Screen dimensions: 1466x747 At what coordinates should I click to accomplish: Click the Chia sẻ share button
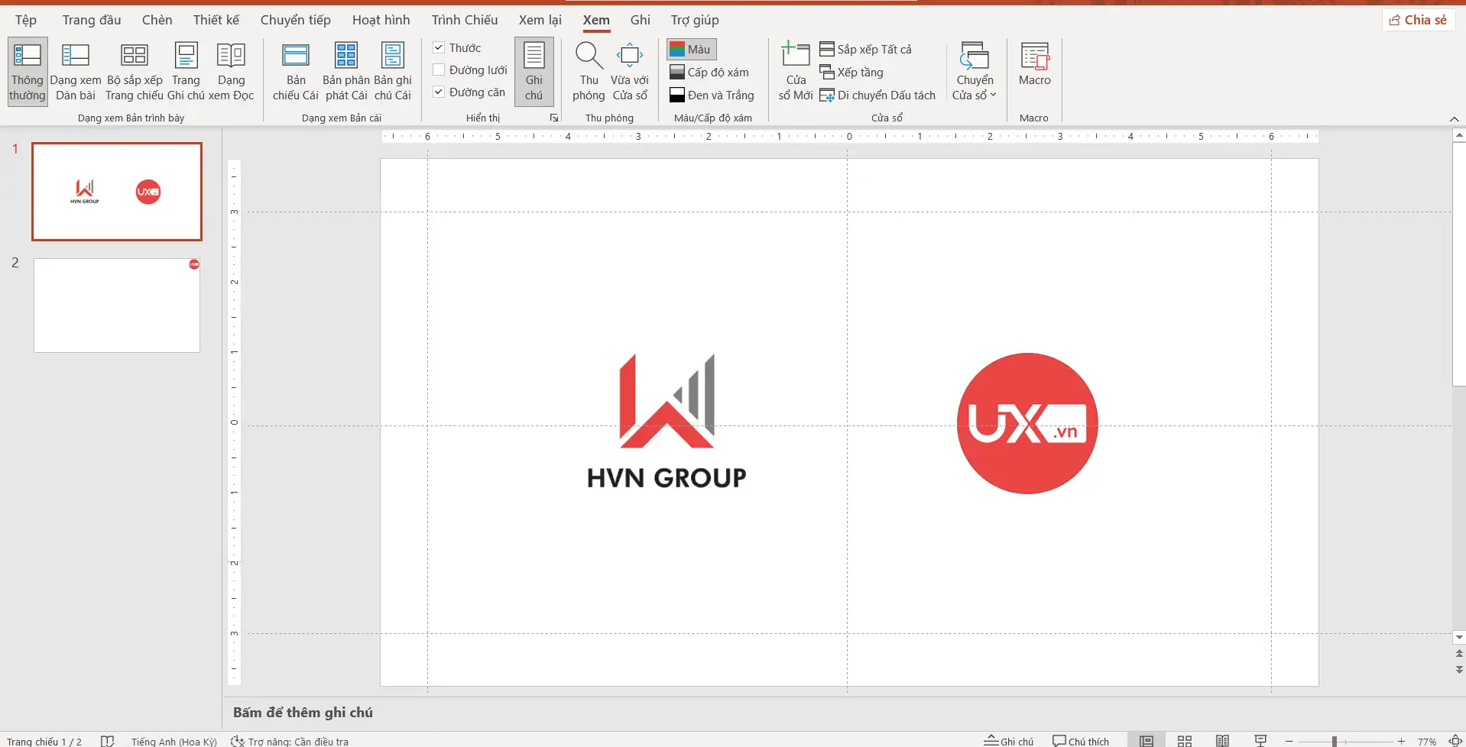tap(1418, 20)
